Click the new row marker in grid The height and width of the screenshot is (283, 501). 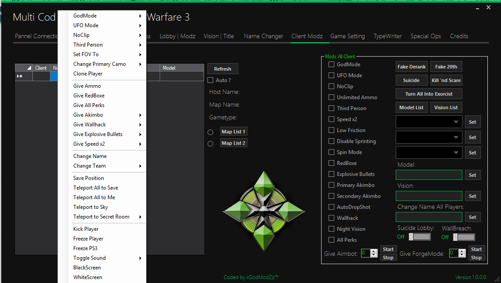pos(24,76)
